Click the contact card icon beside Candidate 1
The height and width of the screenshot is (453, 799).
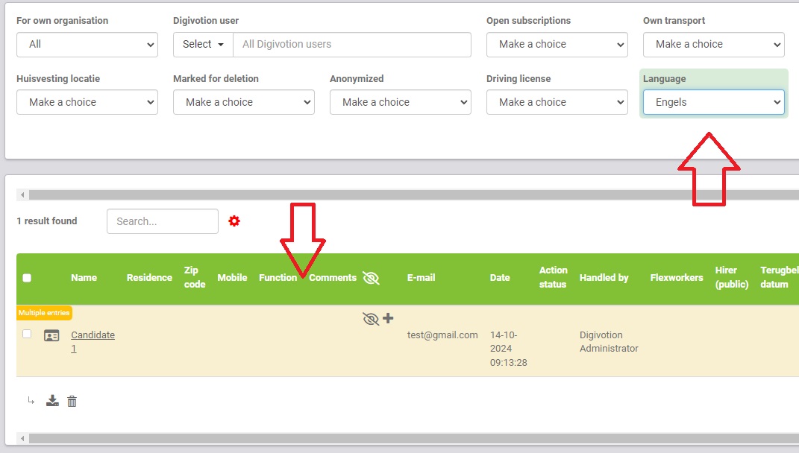point(51,336)
